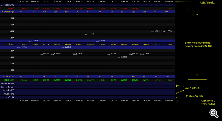This screenshot has height=121, width=222.
Task: Click GBPAUD in the bottom trend row
Action: coord(169,101)
